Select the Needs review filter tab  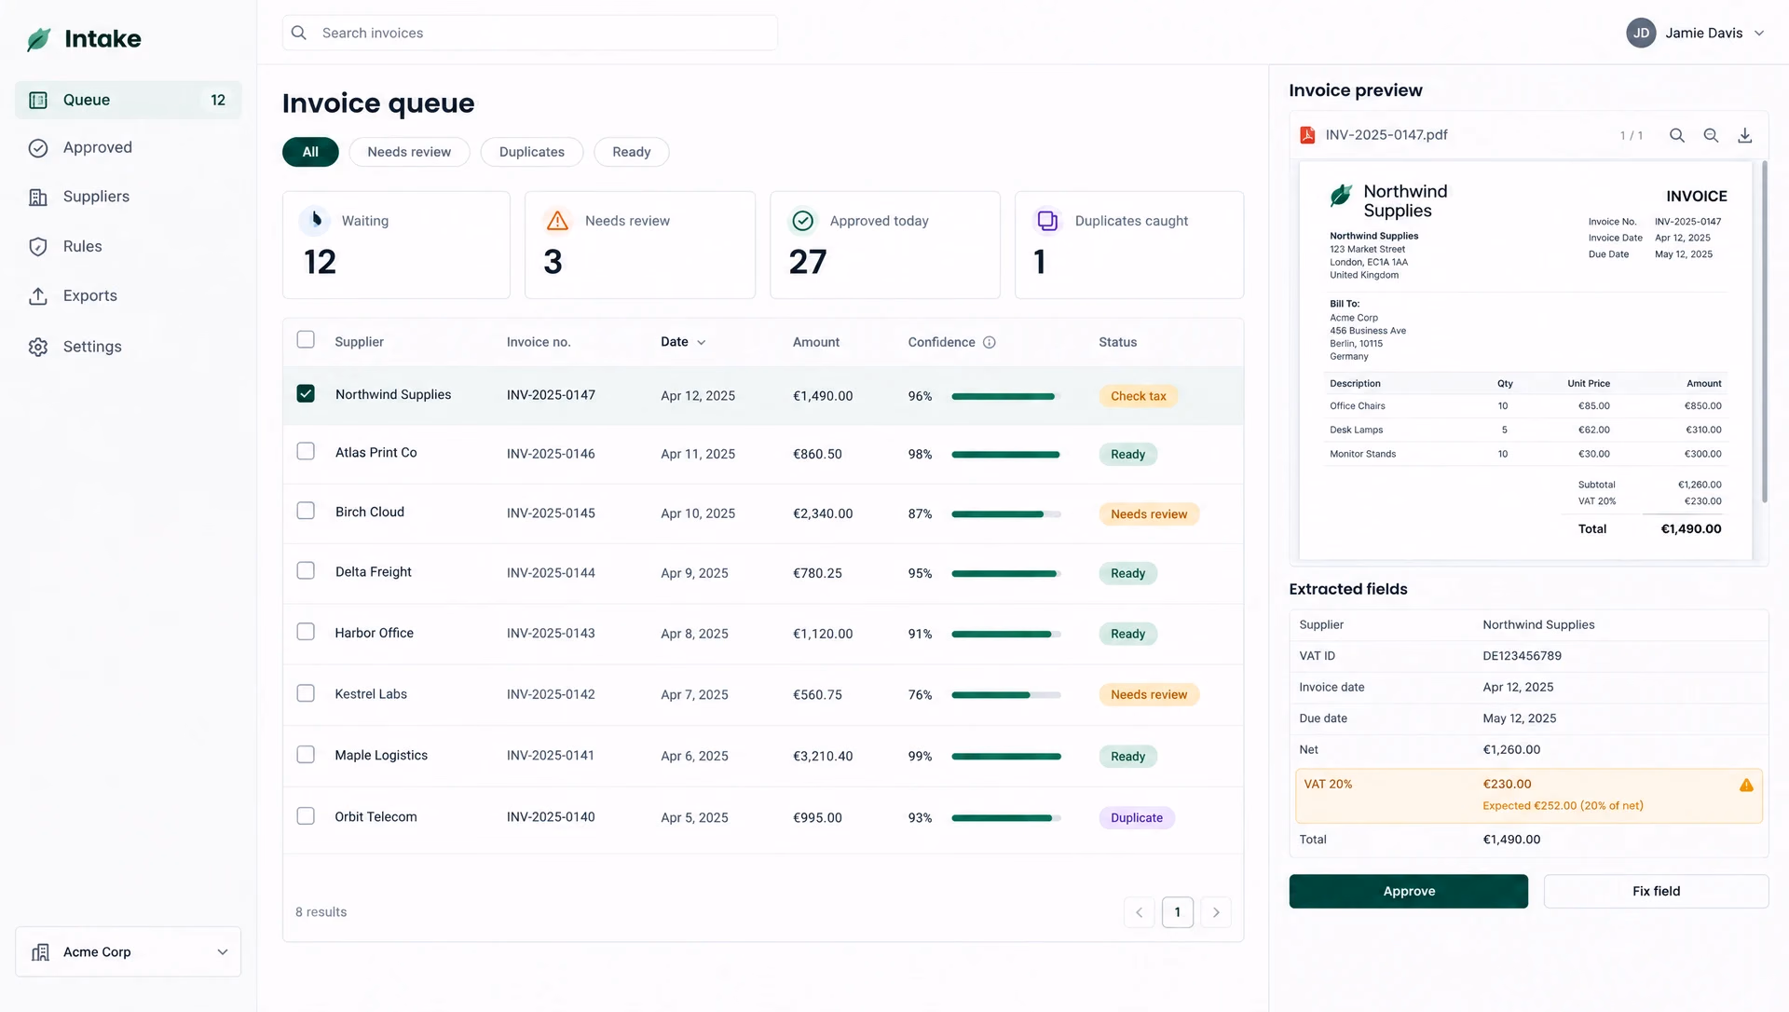pyautogui.click(x=409, y=152)
